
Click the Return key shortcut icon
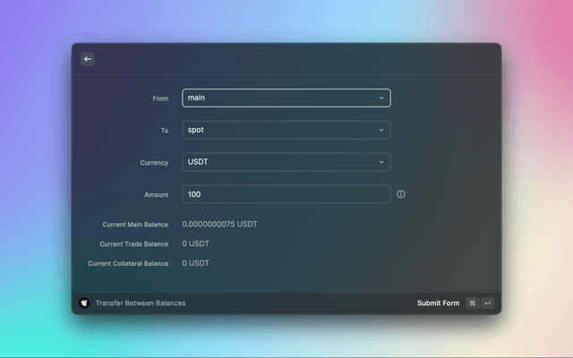click(x=487, y=303)
